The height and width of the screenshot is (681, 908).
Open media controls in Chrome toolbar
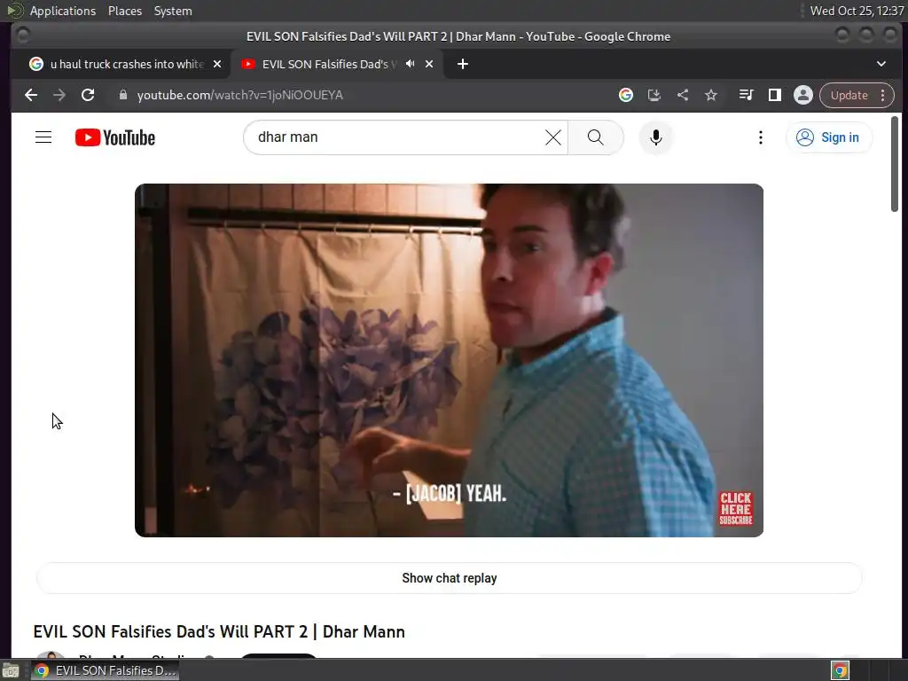pyautogui.click(x=746, y=95)
